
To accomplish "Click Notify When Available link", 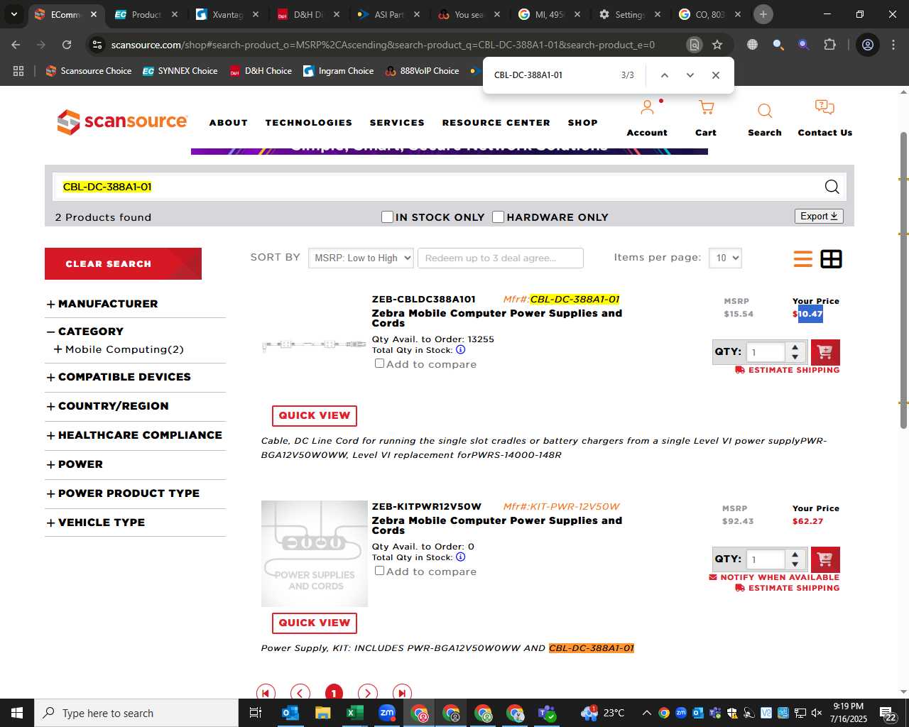I will [774, 577].
